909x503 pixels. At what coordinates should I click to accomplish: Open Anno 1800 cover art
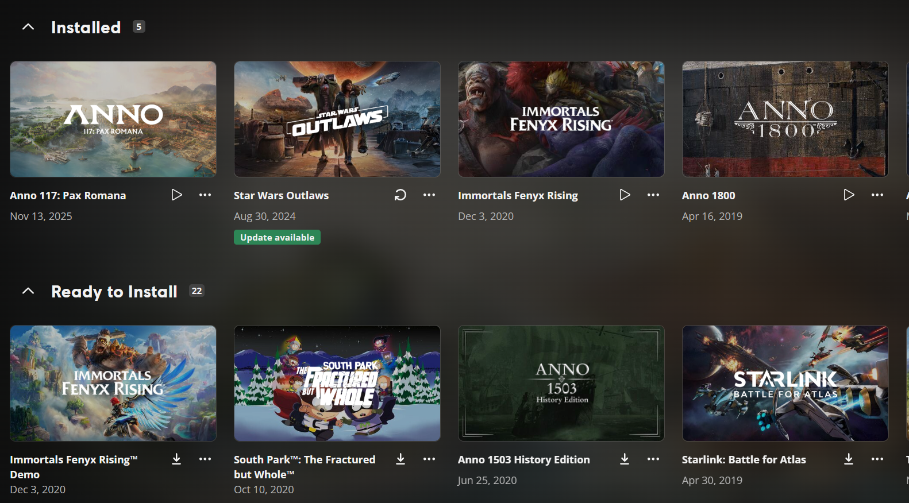click(x=785, y=119)
